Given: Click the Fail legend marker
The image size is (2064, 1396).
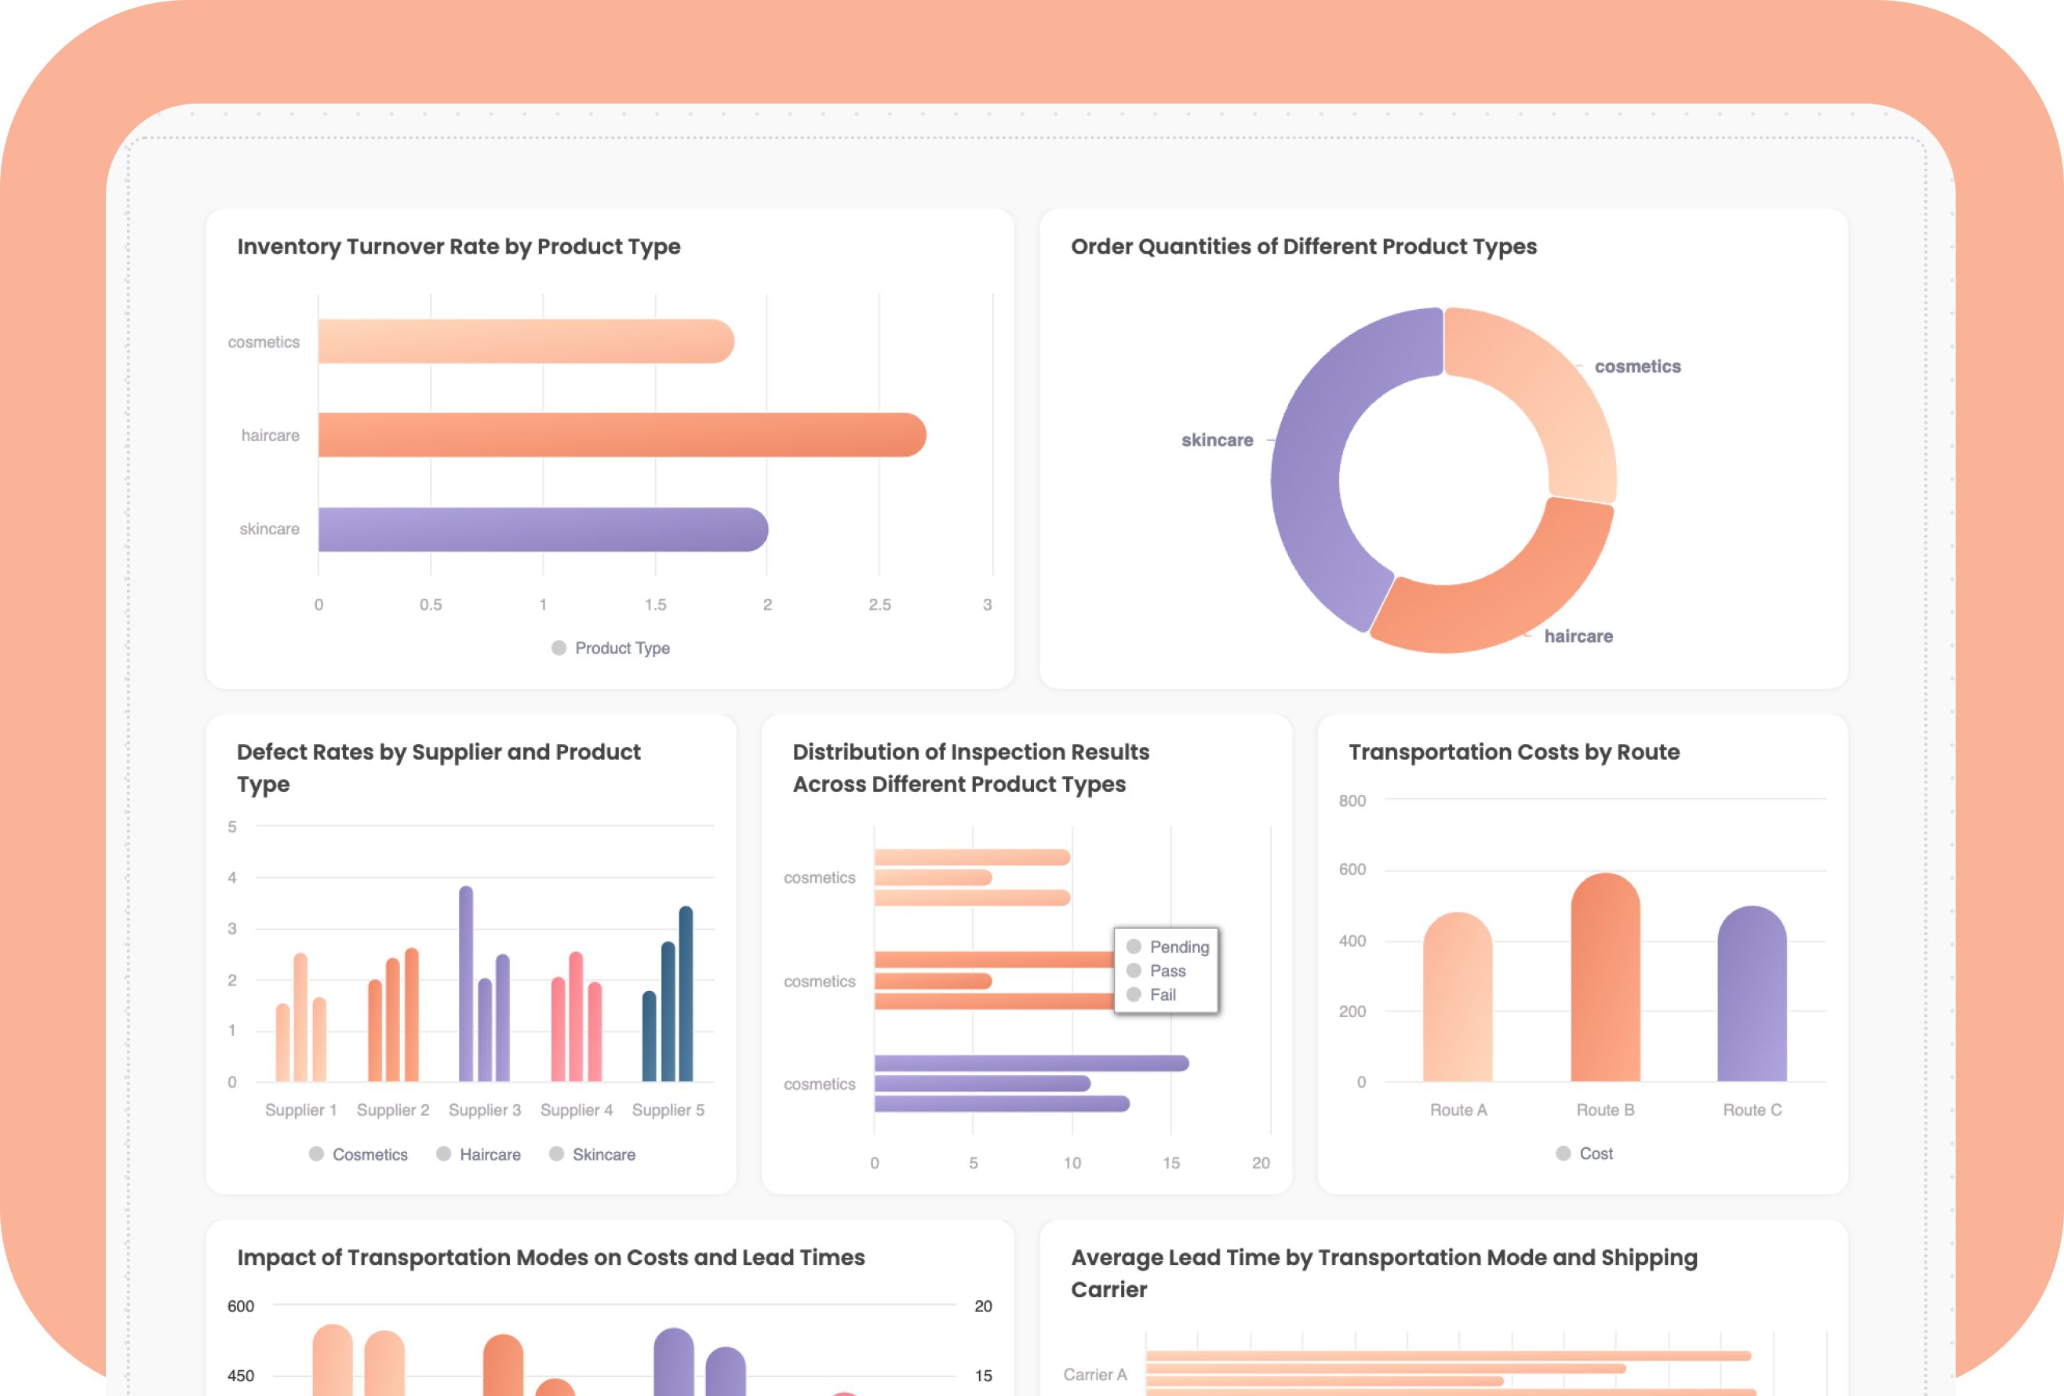Looking at the screenshot, I should click(x=1134, y=994).
